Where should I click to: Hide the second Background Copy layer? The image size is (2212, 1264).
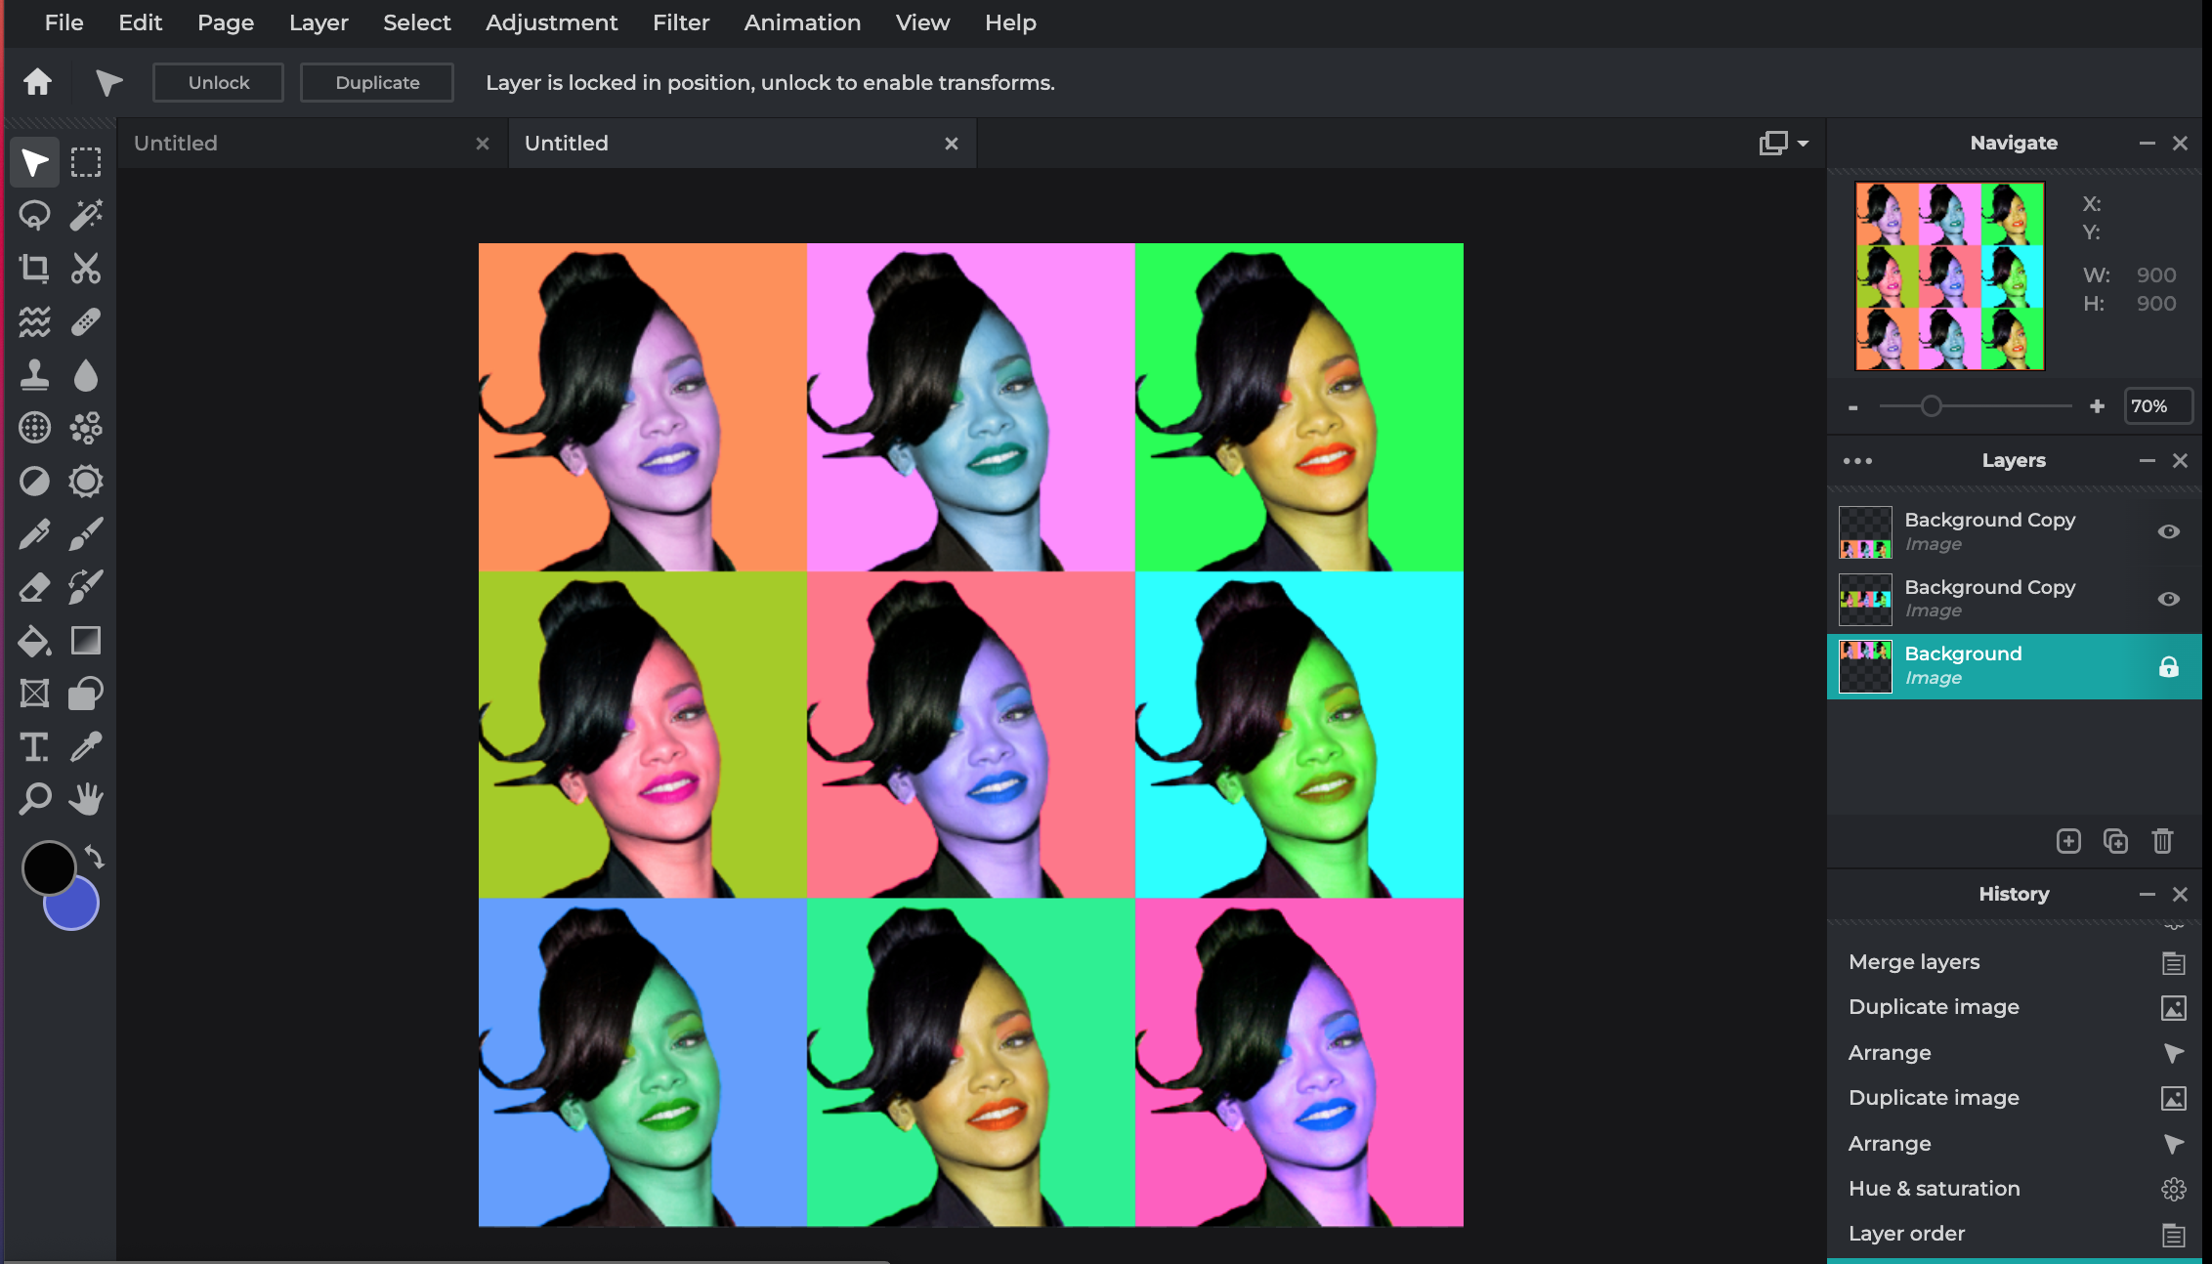click(2168, 599)
